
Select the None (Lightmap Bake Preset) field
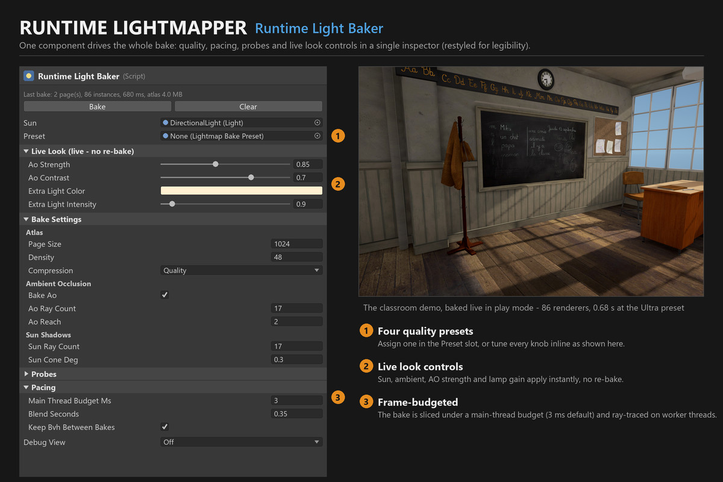[242, 136]
